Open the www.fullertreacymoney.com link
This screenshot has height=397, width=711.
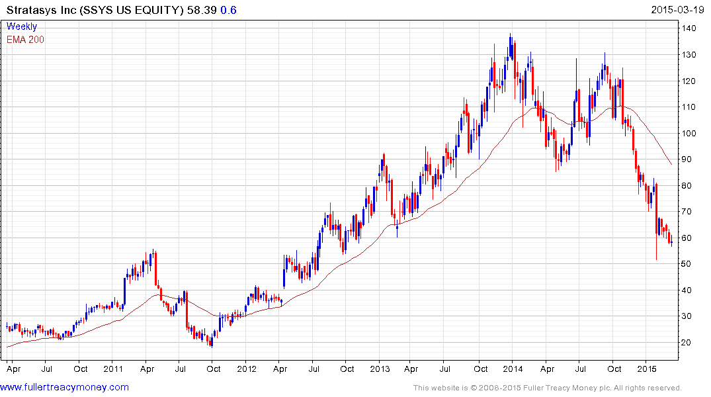coord(64,387)
